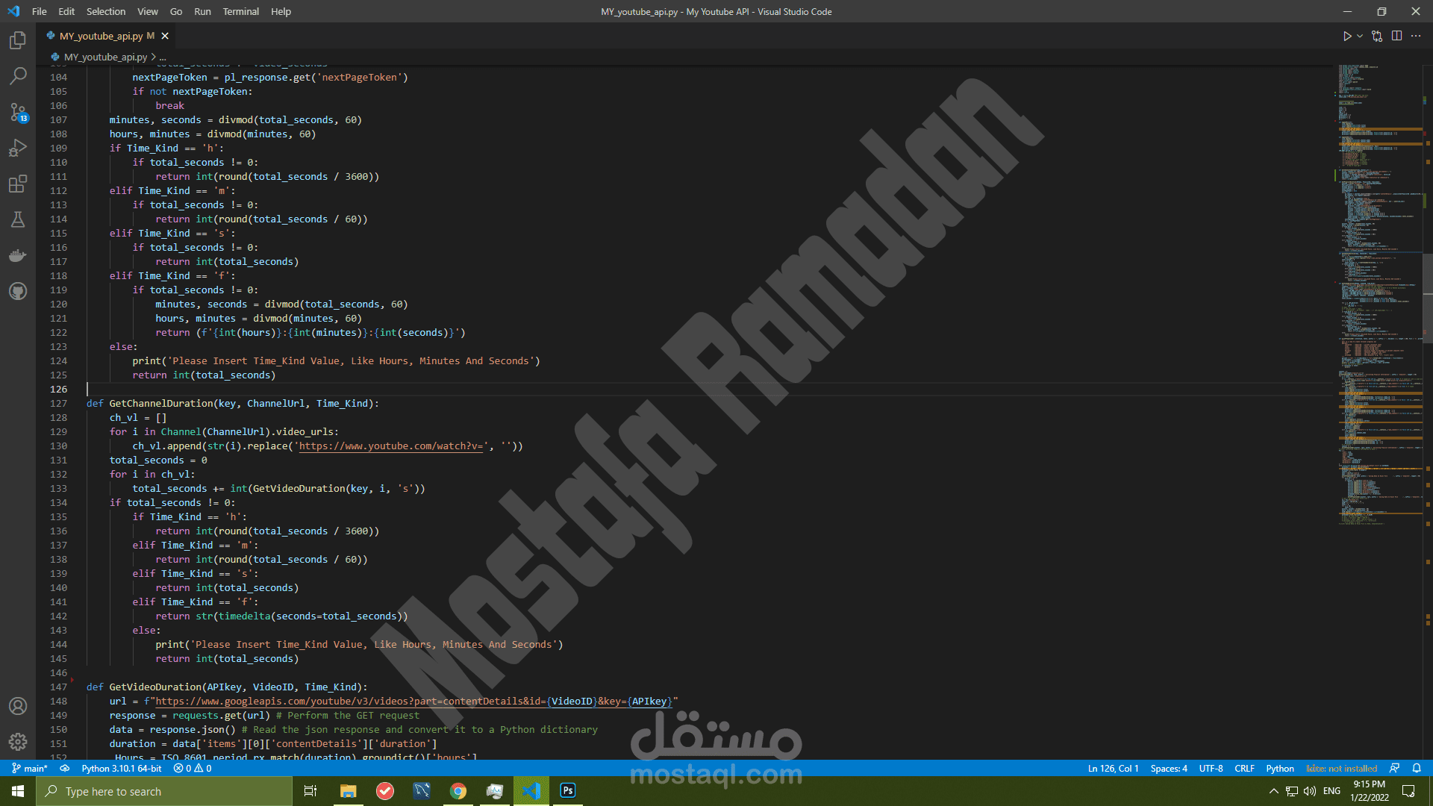The image size is (1433, 806).
Task: Open Problems from errors and warnings count
Action: [193, 768]
